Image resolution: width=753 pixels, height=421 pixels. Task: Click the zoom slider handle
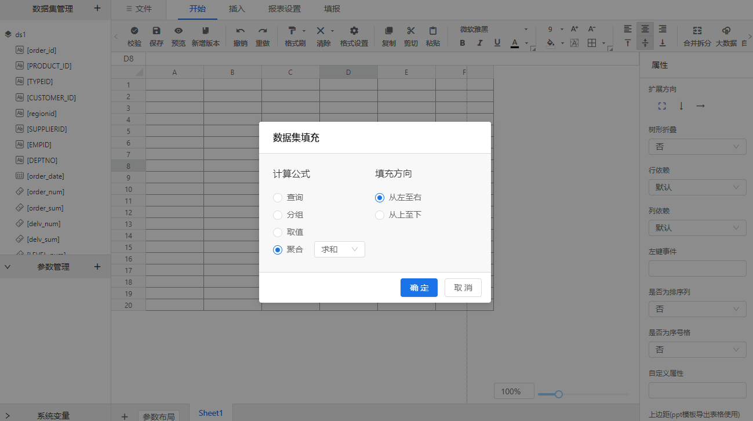tap(559, 394)
